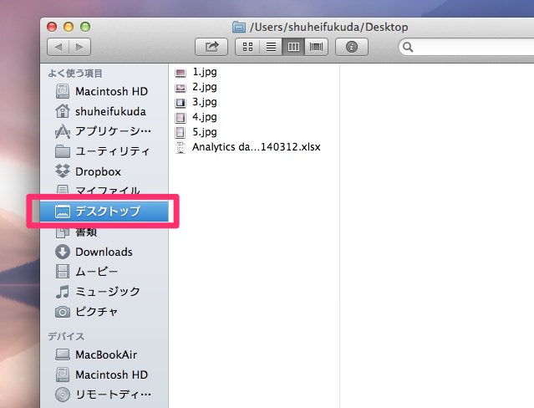
Task: Close the Finder window with red button
Action: (x=52, y=27)
